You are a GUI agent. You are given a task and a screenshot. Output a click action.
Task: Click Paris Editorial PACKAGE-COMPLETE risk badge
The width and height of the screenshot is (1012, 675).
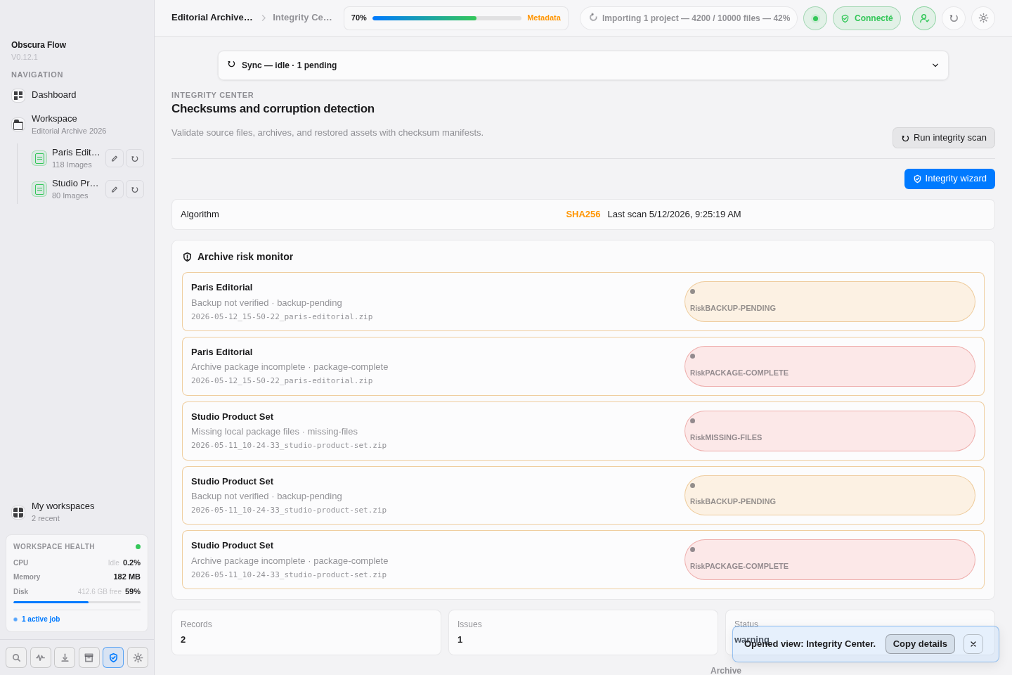coord(830,366)
